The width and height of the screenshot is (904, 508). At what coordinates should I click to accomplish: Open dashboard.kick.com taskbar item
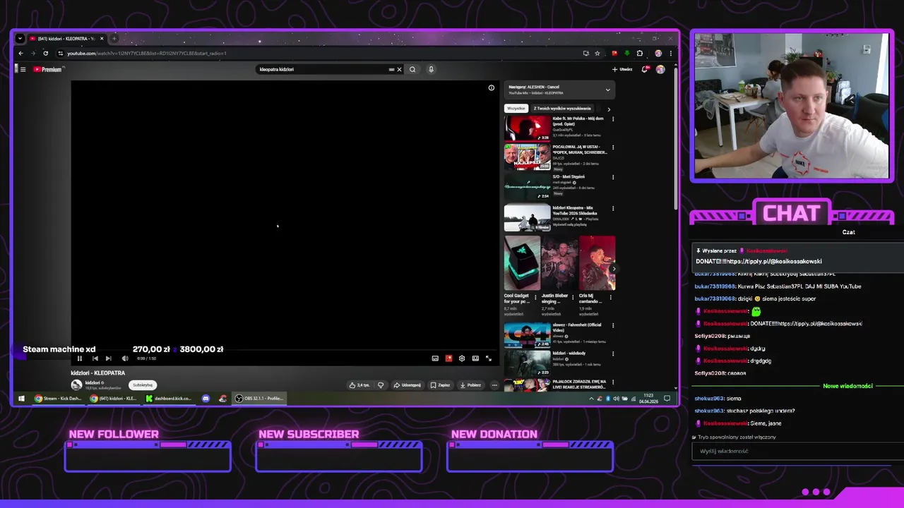[169, 399]
